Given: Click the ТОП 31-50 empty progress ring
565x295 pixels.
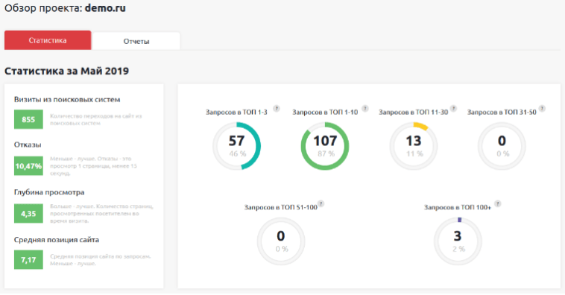Looking at the screenshot, I should (x=502, y=146).
